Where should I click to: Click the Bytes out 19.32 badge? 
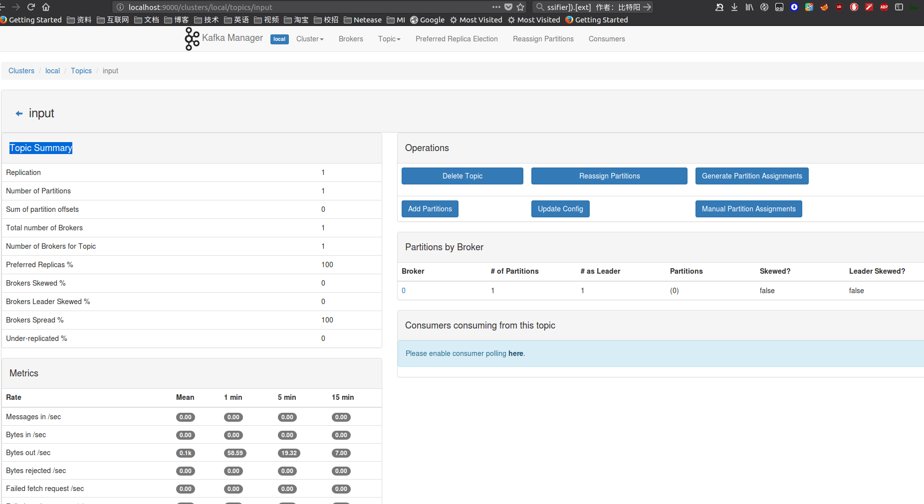[x=289, y=453]
